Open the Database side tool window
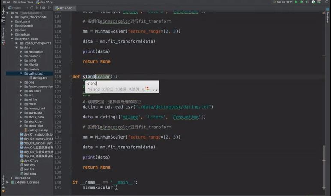The image size is (331, 196). coord(328,15)
